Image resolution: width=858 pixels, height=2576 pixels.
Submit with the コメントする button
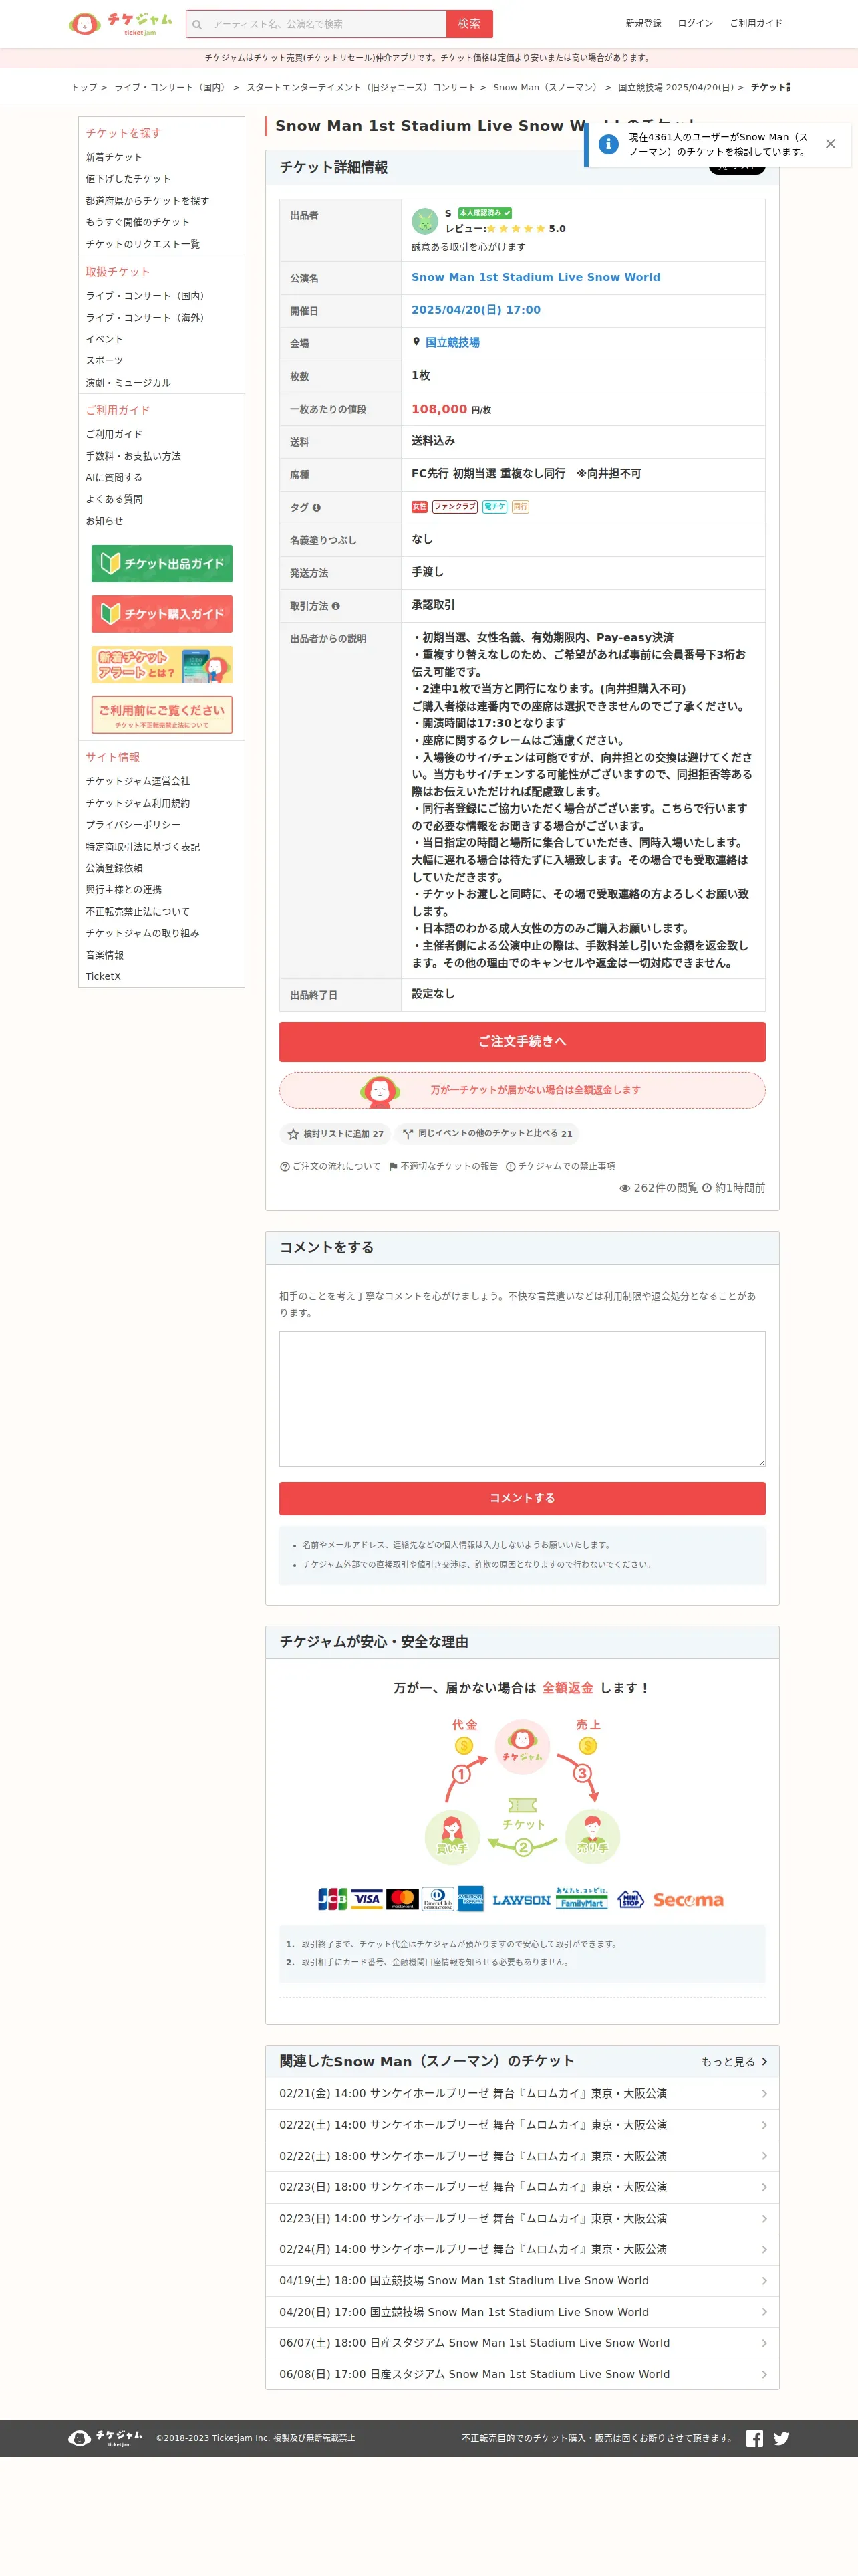coord(523,1498)
